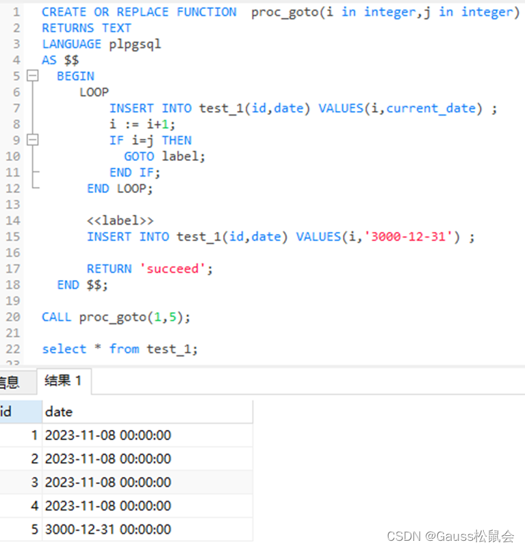Select the id cell with value 4
The height and width of the screenshot is (549, 525).
click(21, 506)
